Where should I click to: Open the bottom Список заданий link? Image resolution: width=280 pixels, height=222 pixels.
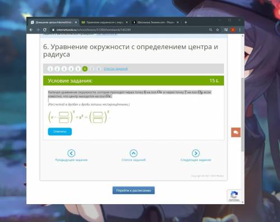pyautogui.click(x=133, y=160)
